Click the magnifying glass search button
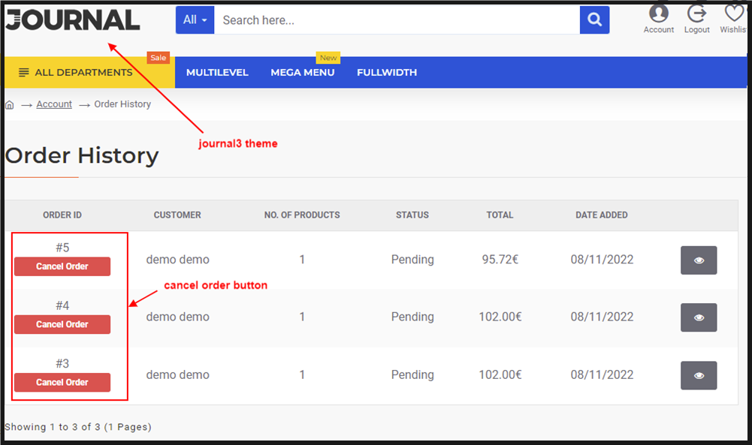The image size is (752, 445). (594, 20)
